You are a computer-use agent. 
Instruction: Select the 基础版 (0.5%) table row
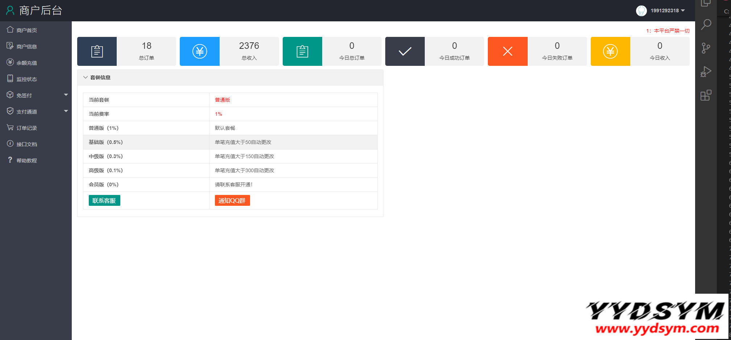(230, 142)
